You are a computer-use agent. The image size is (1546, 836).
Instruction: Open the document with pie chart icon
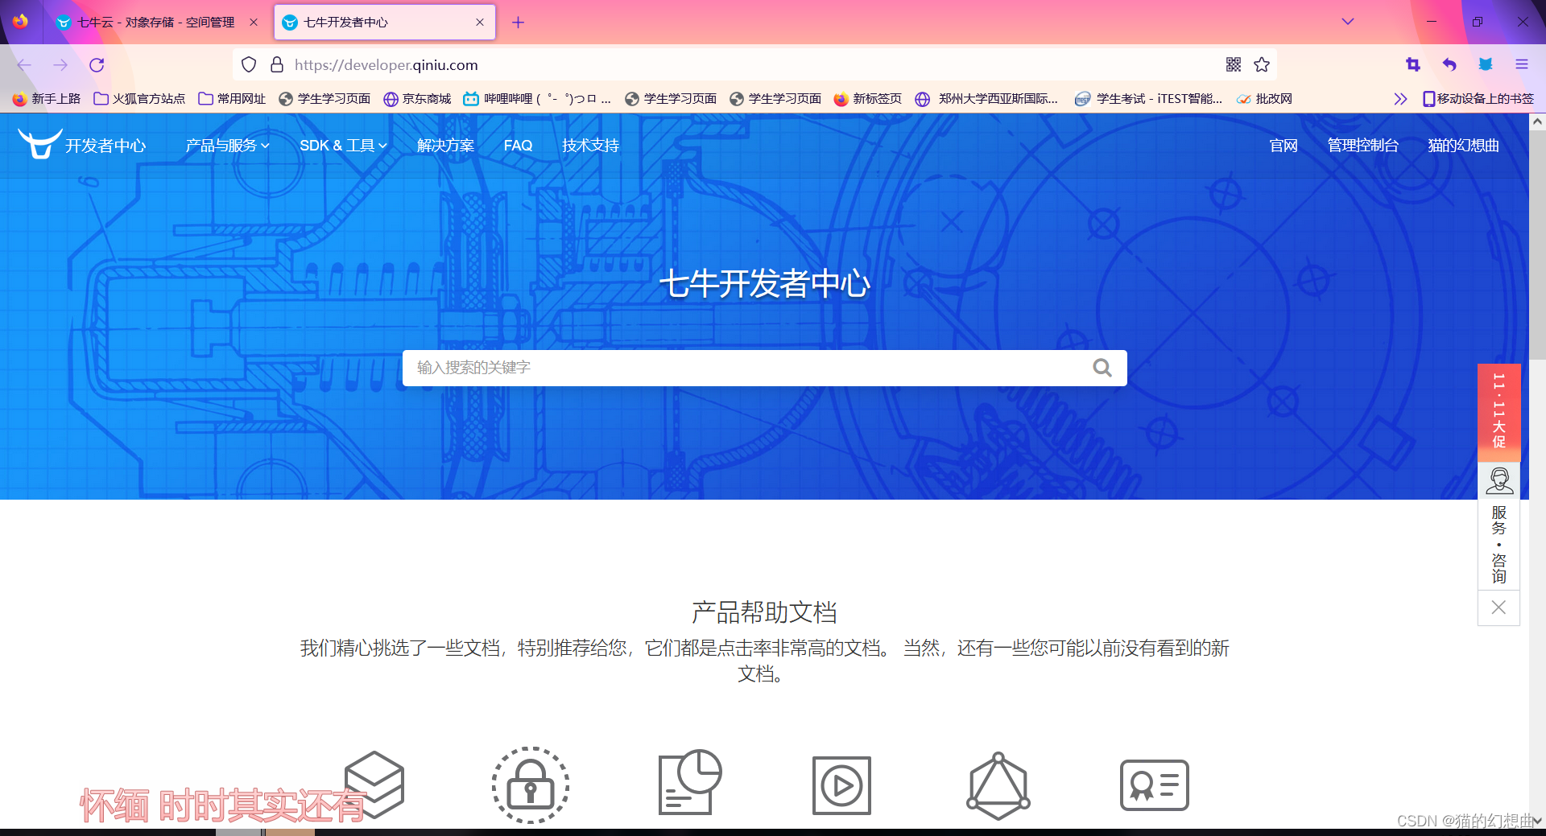coord(689,782)
